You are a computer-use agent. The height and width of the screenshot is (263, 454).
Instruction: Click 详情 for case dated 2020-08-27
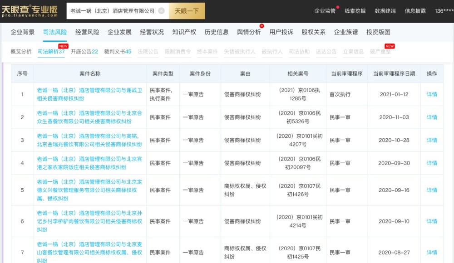point(432,252)
